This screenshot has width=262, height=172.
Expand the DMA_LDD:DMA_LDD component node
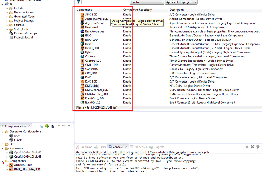pyautogui.click(x=7, y=169)
